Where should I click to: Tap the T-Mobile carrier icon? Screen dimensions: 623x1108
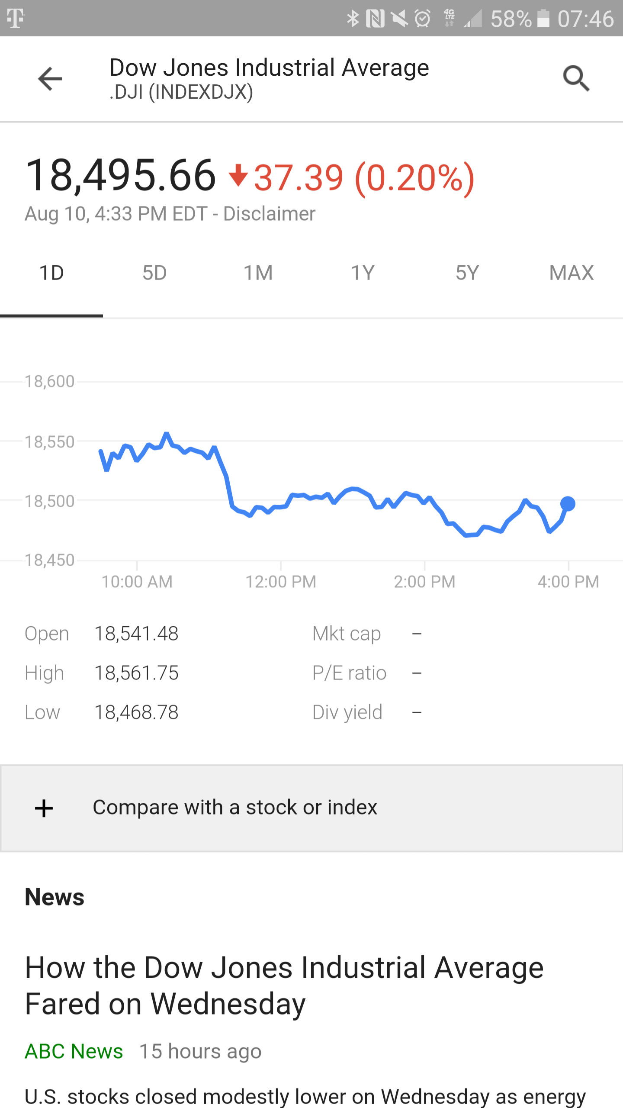point(16,18)
